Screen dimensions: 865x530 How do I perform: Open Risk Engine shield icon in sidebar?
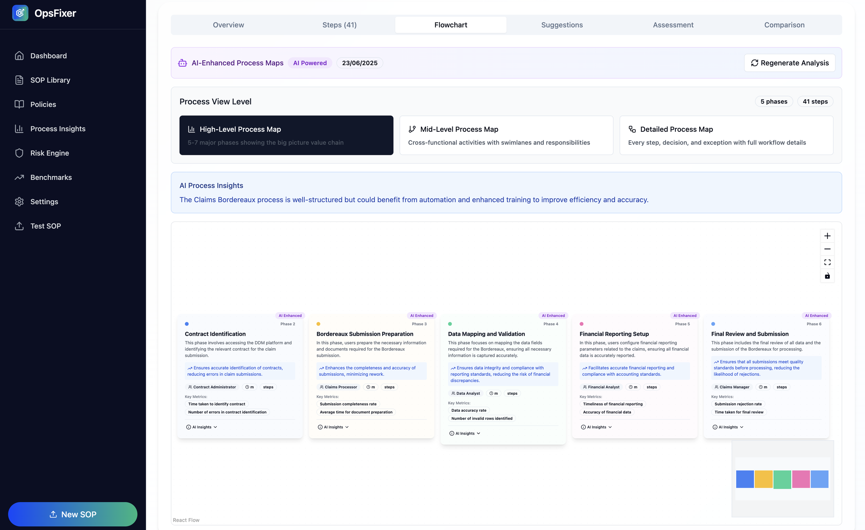(19, 153)
